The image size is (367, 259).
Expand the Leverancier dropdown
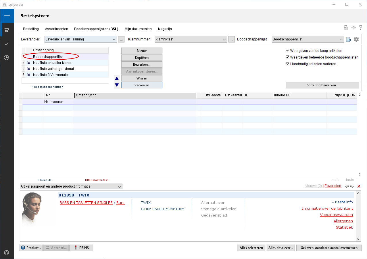114,39
